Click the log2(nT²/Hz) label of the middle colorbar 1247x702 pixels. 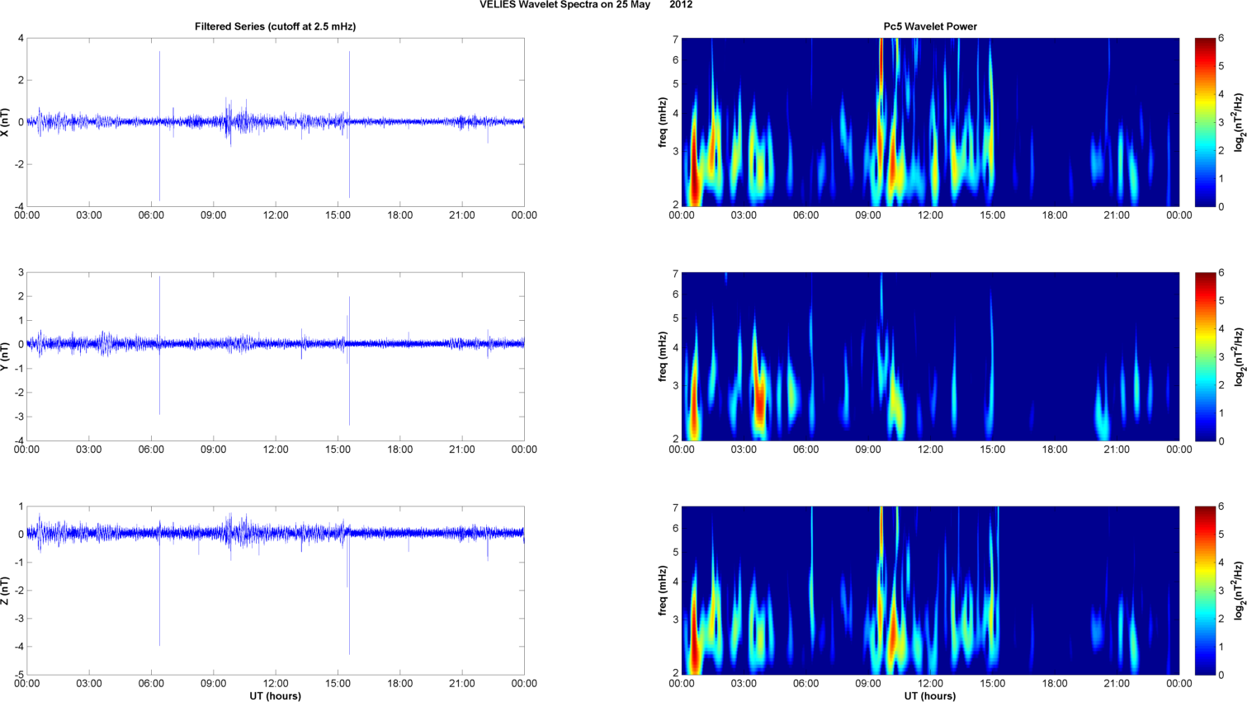tap(1239, 356)
